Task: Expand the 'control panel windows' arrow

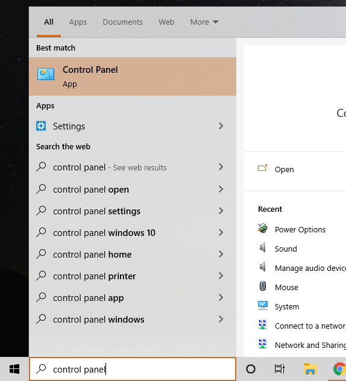Action: tap(221, 319)
